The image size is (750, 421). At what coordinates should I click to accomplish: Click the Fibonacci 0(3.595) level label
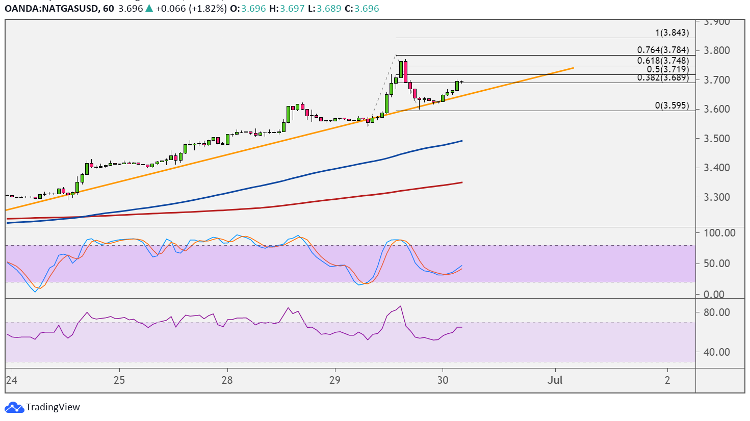672,106
